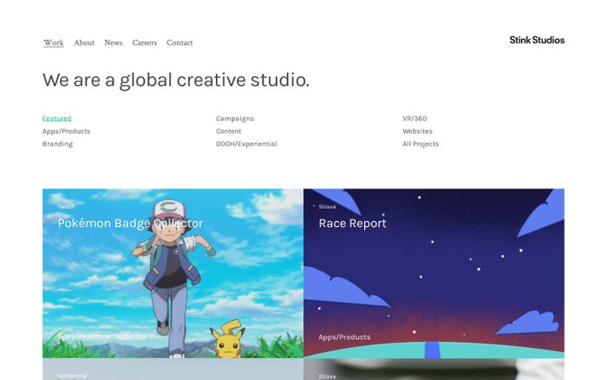The image size is (607, 380).
Task: Open the News section
Action: (x=113, y=43)
